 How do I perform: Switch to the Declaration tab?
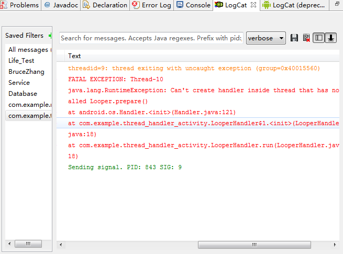(105, 5)
